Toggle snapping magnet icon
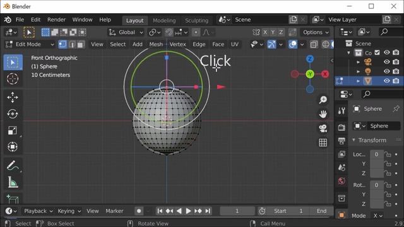 tap(169, 32)
